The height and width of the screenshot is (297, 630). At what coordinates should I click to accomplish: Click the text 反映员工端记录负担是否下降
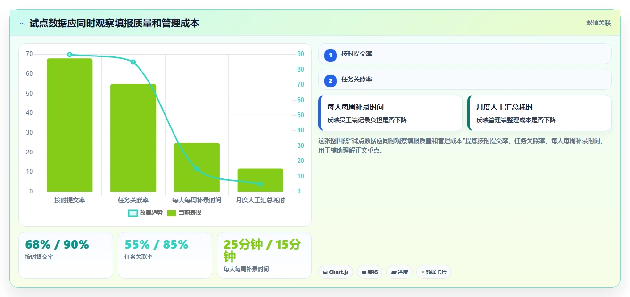coord(367,120)
